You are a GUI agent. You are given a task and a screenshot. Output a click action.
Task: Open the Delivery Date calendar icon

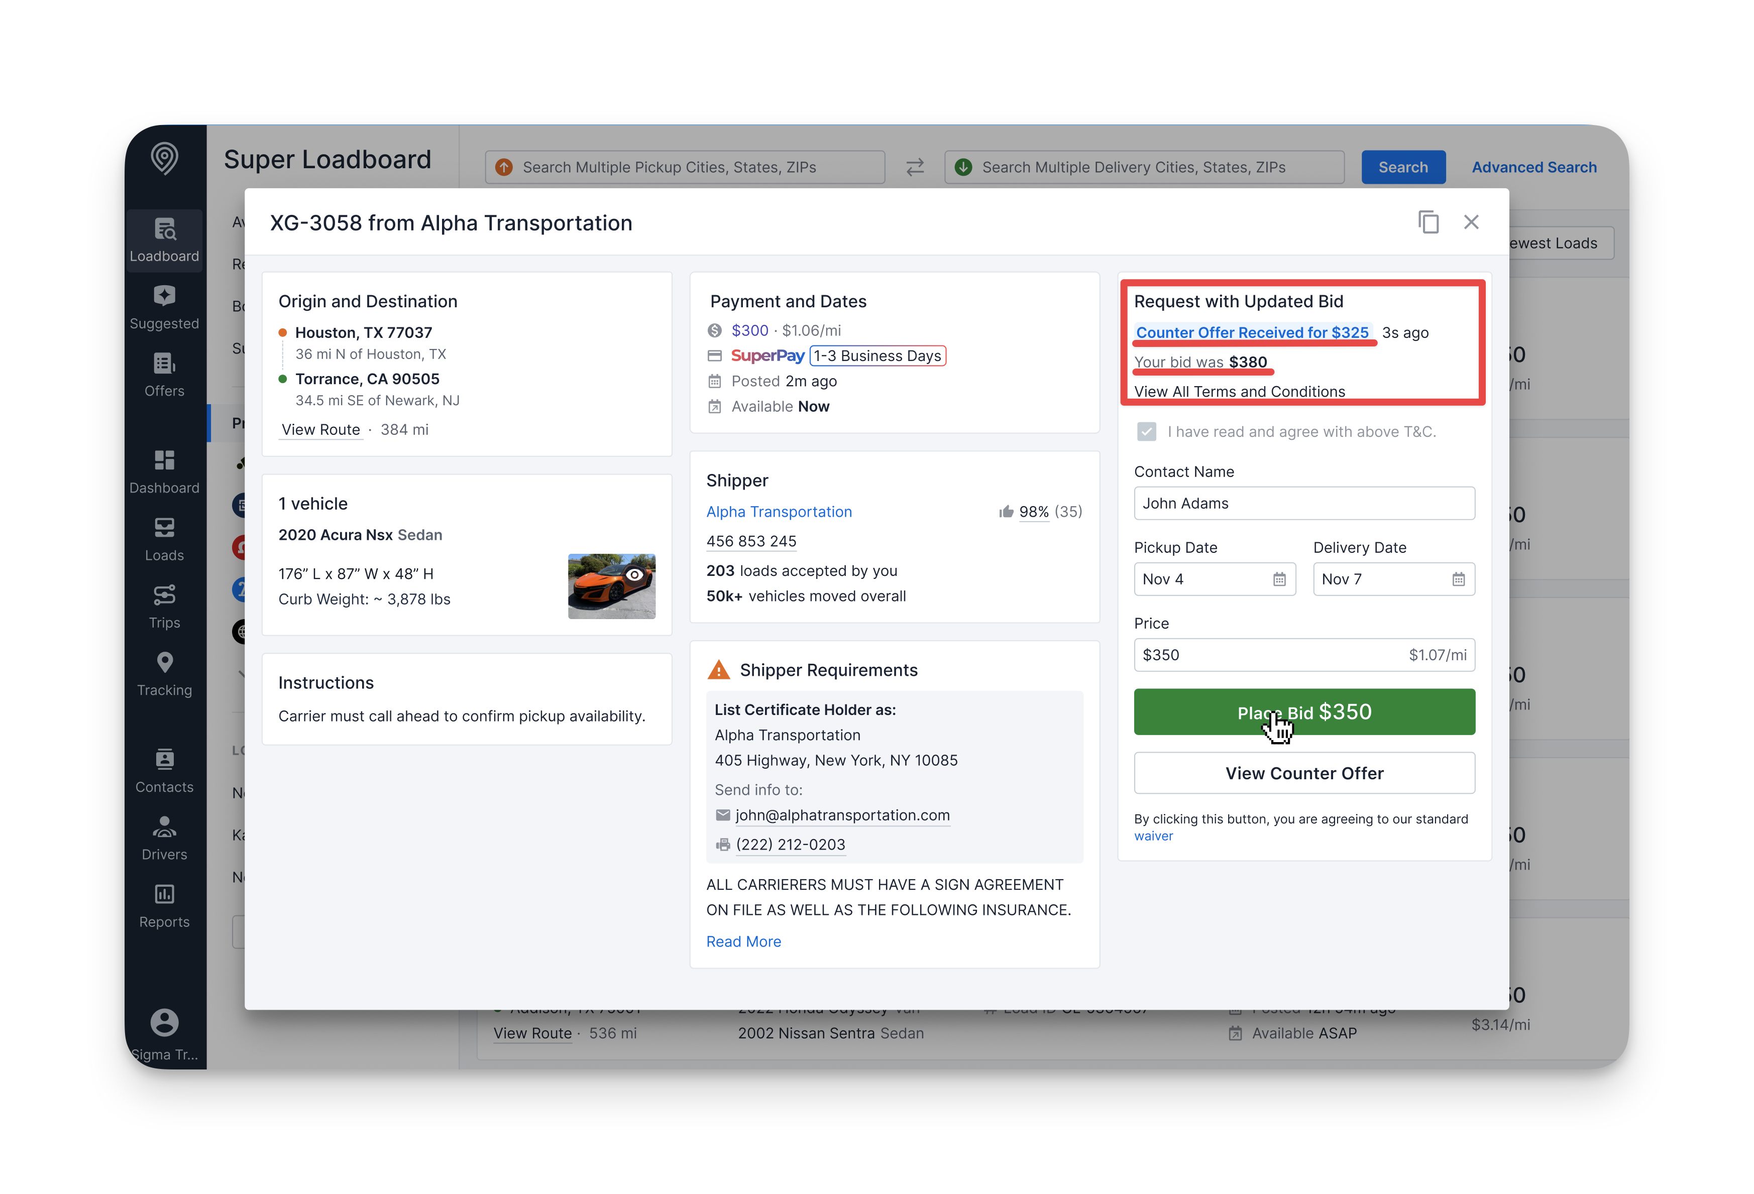coord(1458,579)
